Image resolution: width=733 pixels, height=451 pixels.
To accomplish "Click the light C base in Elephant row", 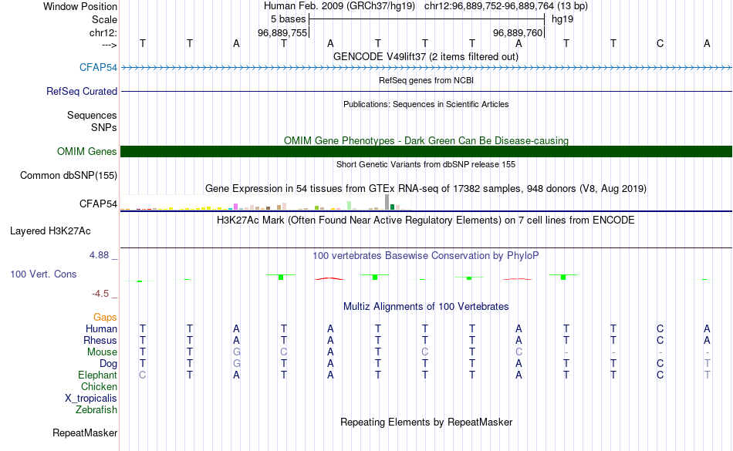I will [143, 375].
